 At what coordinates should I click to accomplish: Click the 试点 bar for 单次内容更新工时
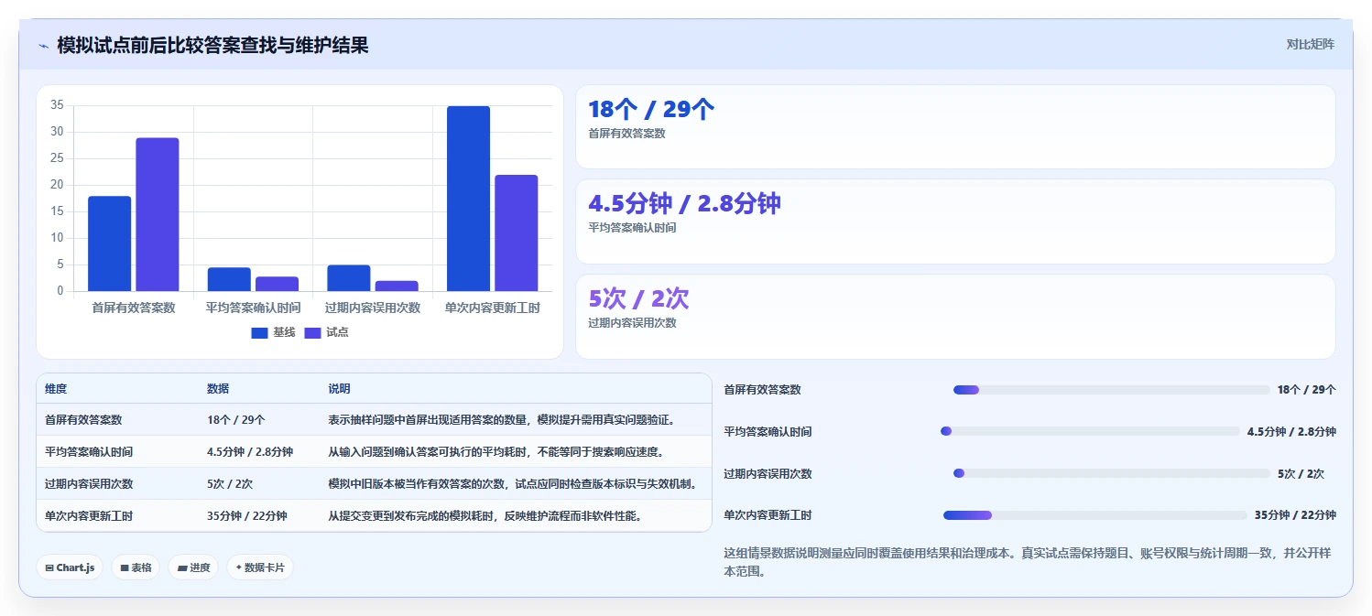coord(517,232)
